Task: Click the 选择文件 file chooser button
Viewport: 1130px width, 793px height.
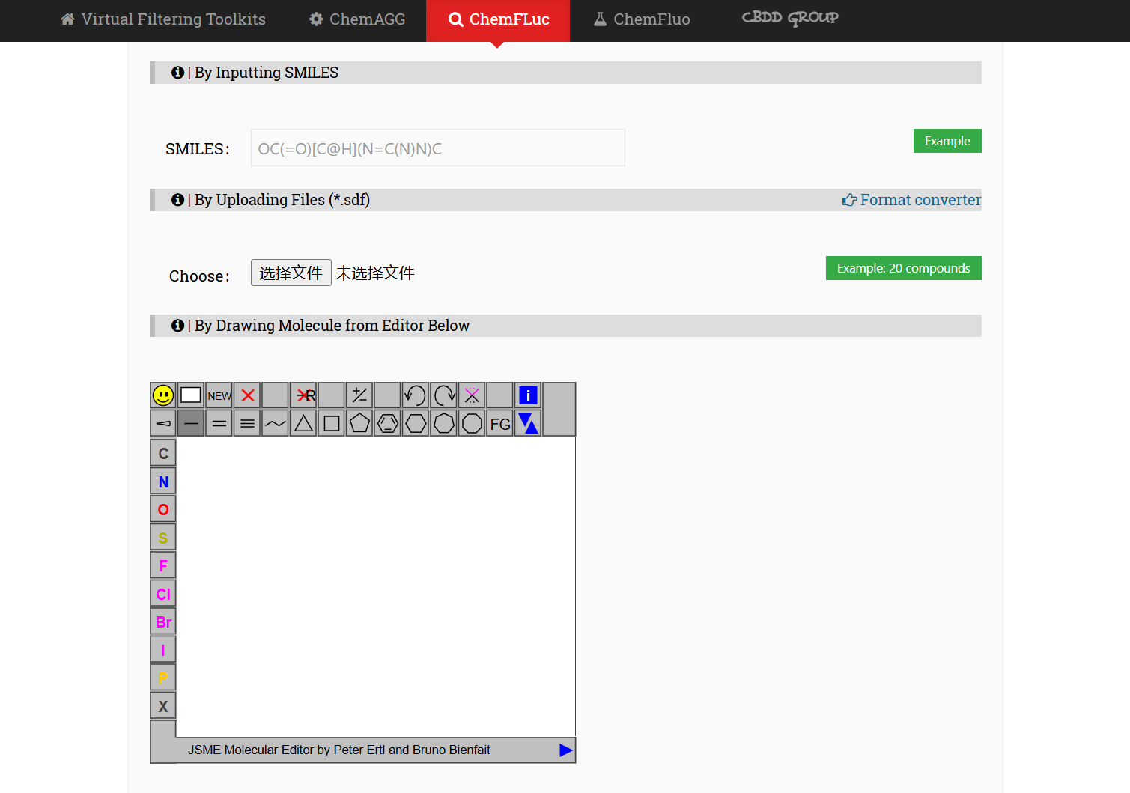Action: pyautogui.click(x=291, y=273)
